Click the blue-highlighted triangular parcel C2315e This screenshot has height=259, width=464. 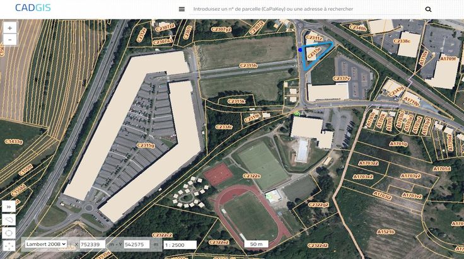314,55
